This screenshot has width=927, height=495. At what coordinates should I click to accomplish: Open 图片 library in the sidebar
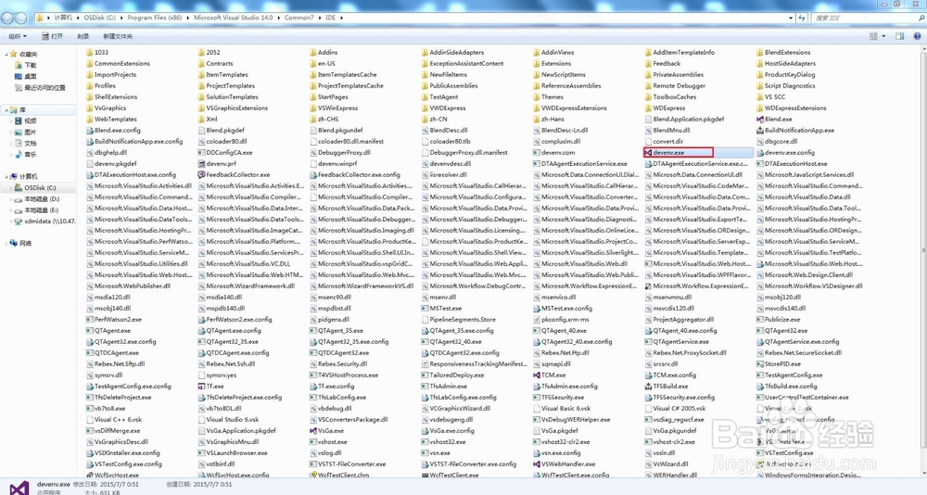pos(25,132)
